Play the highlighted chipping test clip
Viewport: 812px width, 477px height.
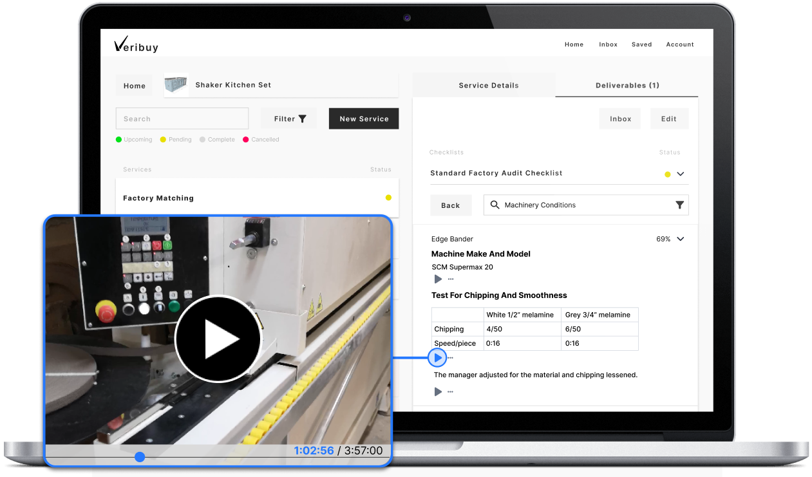coord(438,357)
